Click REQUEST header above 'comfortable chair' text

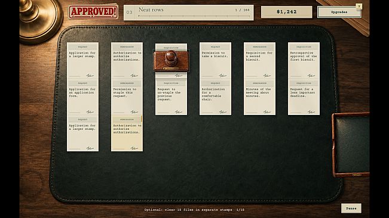point(215,83)
